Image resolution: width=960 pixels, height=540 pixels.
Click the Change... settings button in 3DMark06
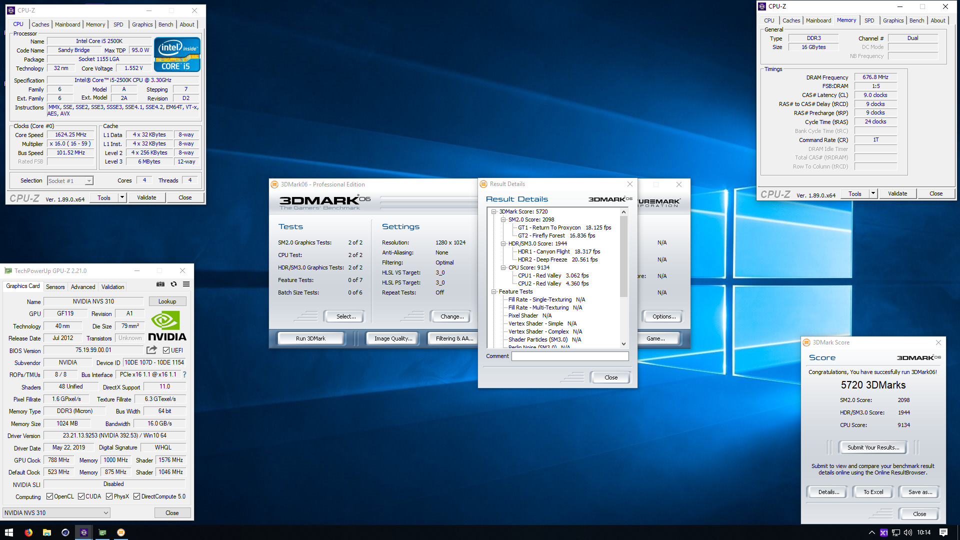(452, 316)
